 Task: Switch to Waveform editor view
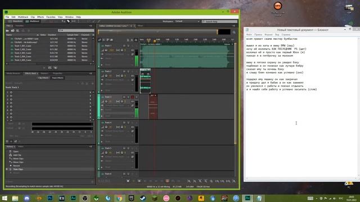[15, 21]
